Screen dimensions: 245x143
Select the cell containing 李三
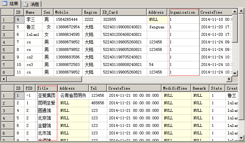click(x=33, y=19)
